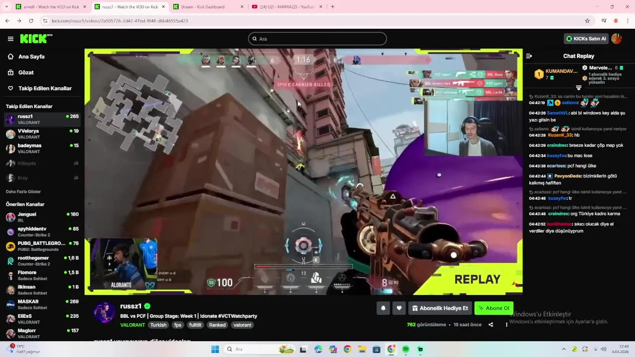Click the browser back arrow
Image resolution: width=635 pixels, height=357 pixels.
coord(7,21)
